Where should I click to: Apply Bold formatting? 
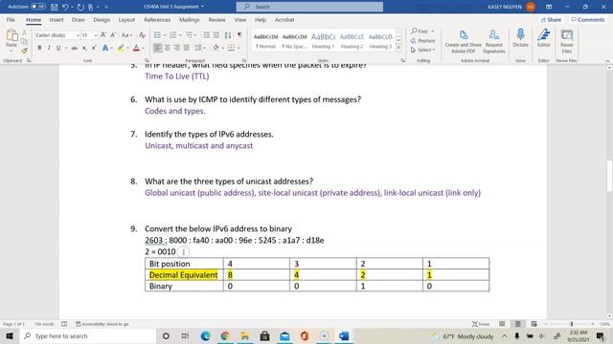click(39, 48)
